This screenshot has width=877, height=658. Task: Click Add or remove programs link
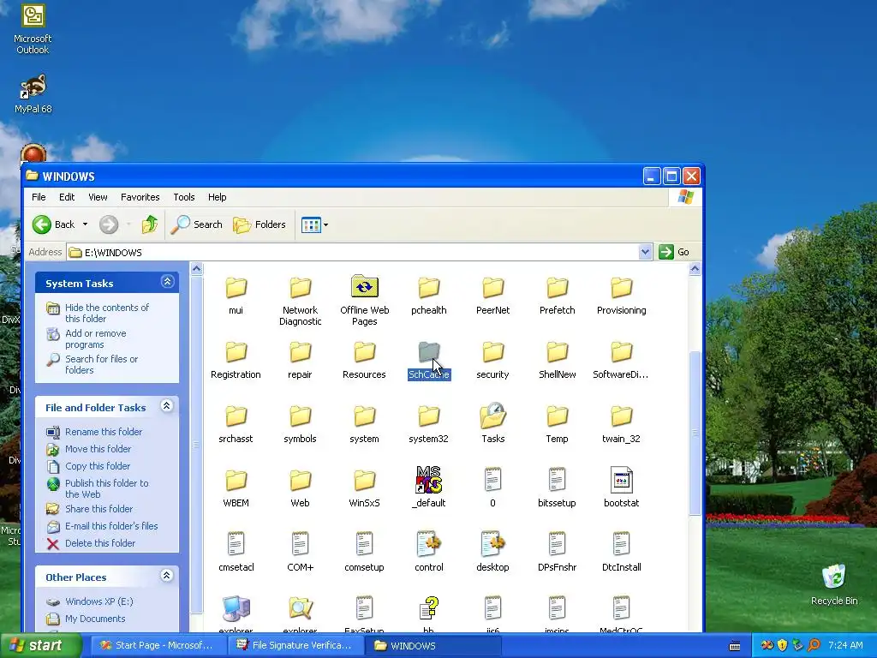click(96, 338)
